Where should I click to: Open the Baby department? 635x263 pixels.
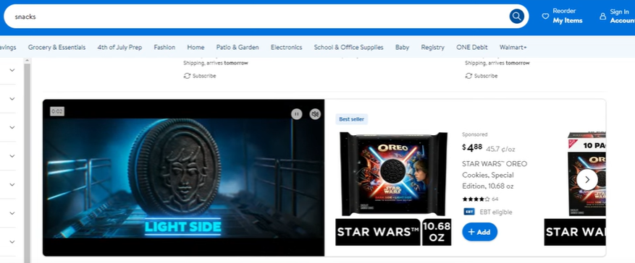point(402,47)
